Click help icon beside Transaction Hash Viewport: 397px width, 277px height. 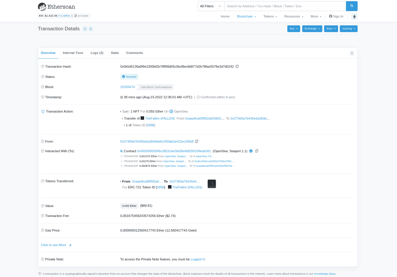click(43, 66)
